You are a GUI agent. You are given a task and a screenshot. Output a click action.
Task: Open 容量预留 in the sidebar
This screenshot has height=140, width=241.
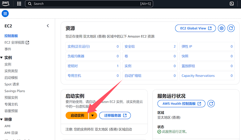tap(11, 111)
